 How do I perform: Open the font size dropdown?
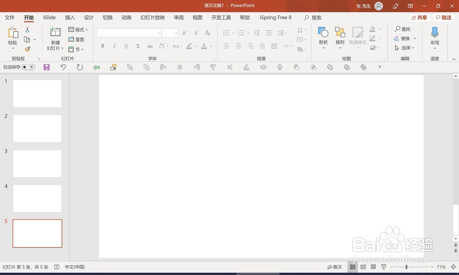coord(176,33)
